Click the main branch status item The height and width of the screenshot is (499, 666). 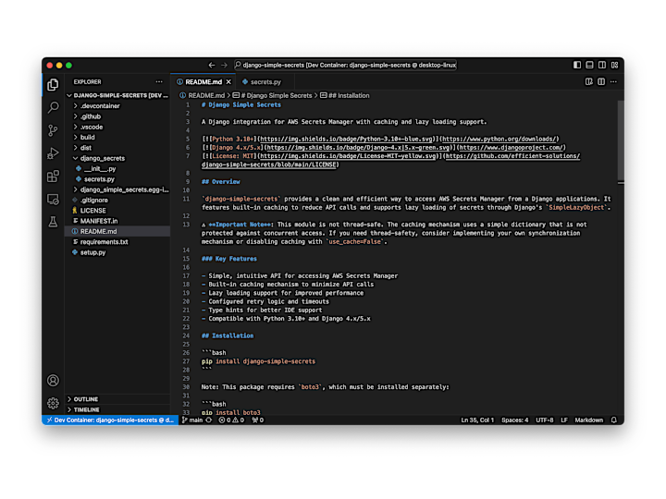pos(192,420)
